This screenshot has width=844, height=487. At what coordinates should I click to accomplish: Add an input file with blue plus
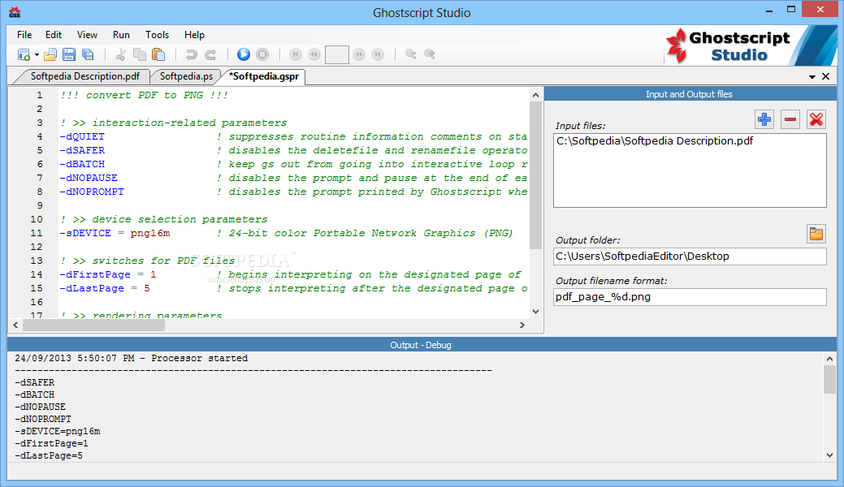(x=764, y=119)
